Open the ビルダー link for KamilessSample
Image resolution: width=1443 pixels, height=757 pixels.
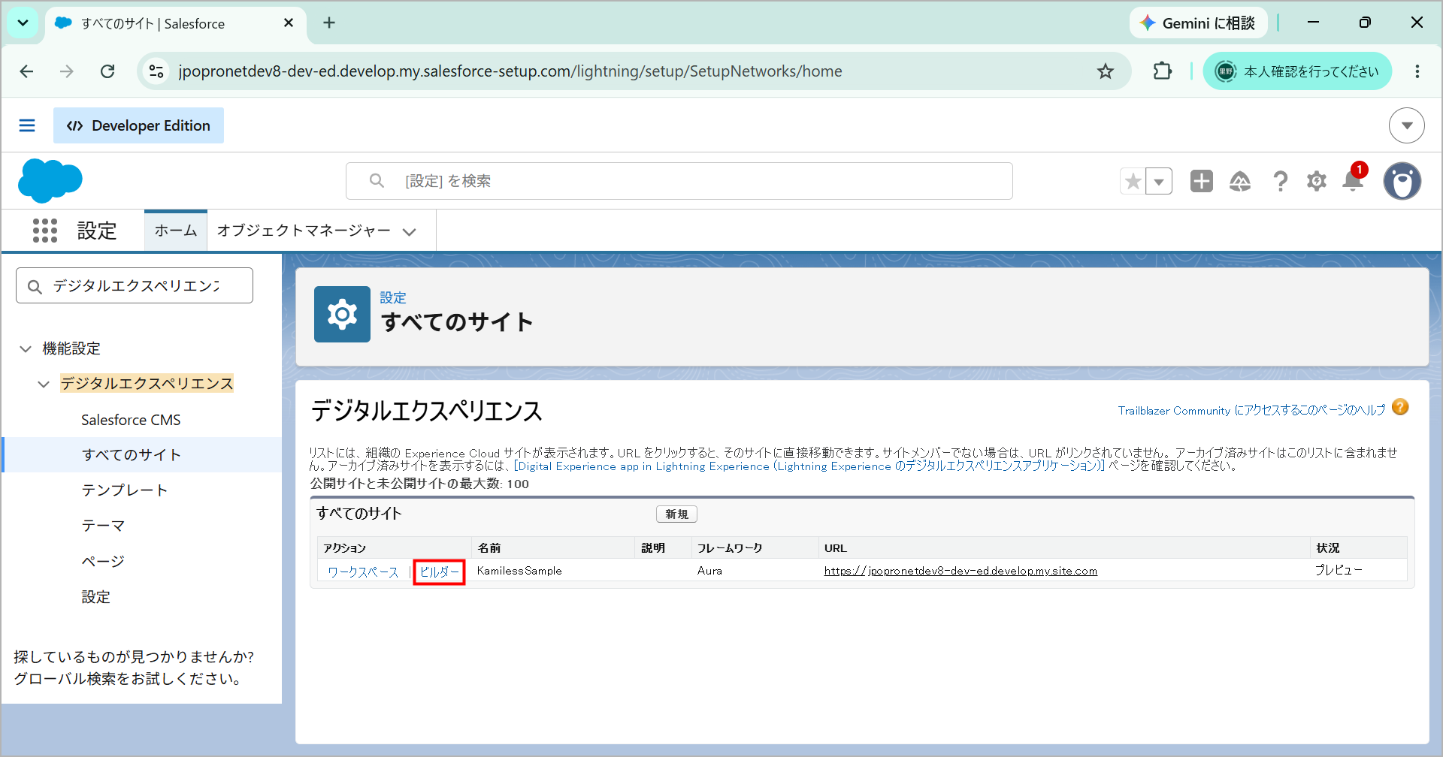coord(440,572)
